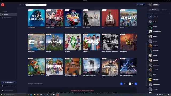
Task: Open the Windows notification center icon
Action: (x=169, y=95)
